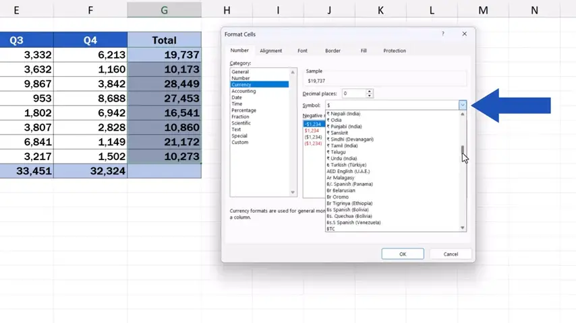Switch to the Alignment tab
Screen dimensions: 576x323
[271, 50]
